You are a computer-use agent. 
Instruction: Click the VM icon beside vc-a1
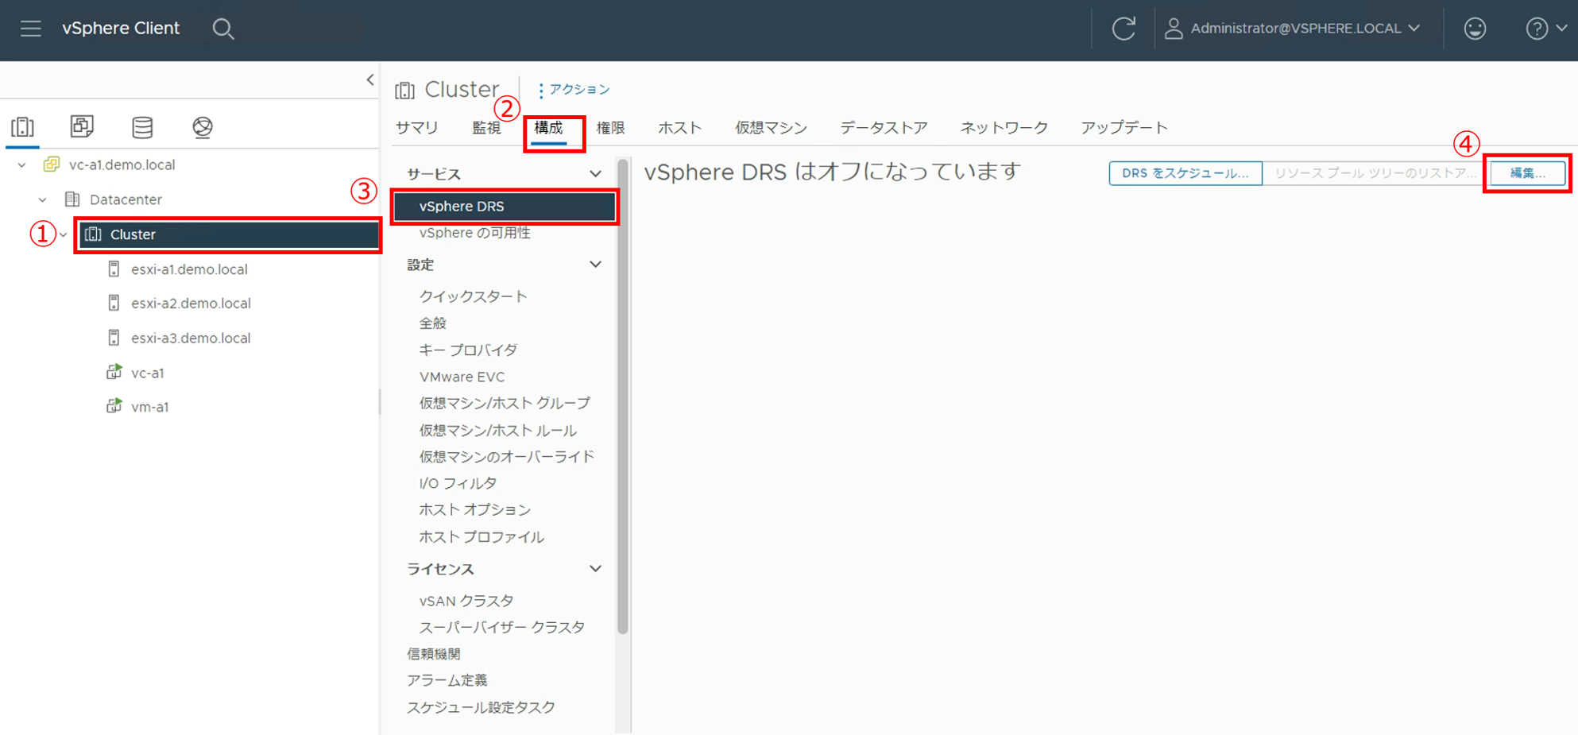[114, 372]
